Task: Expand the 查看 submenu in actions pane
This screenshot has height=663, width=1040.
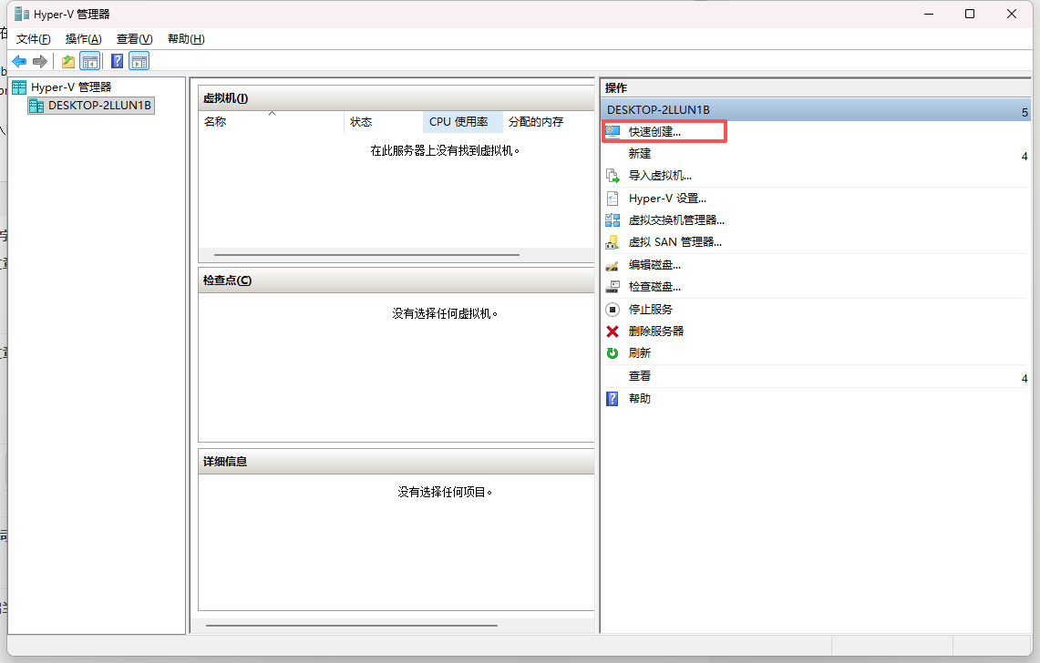Action: tap(1025, 378)
